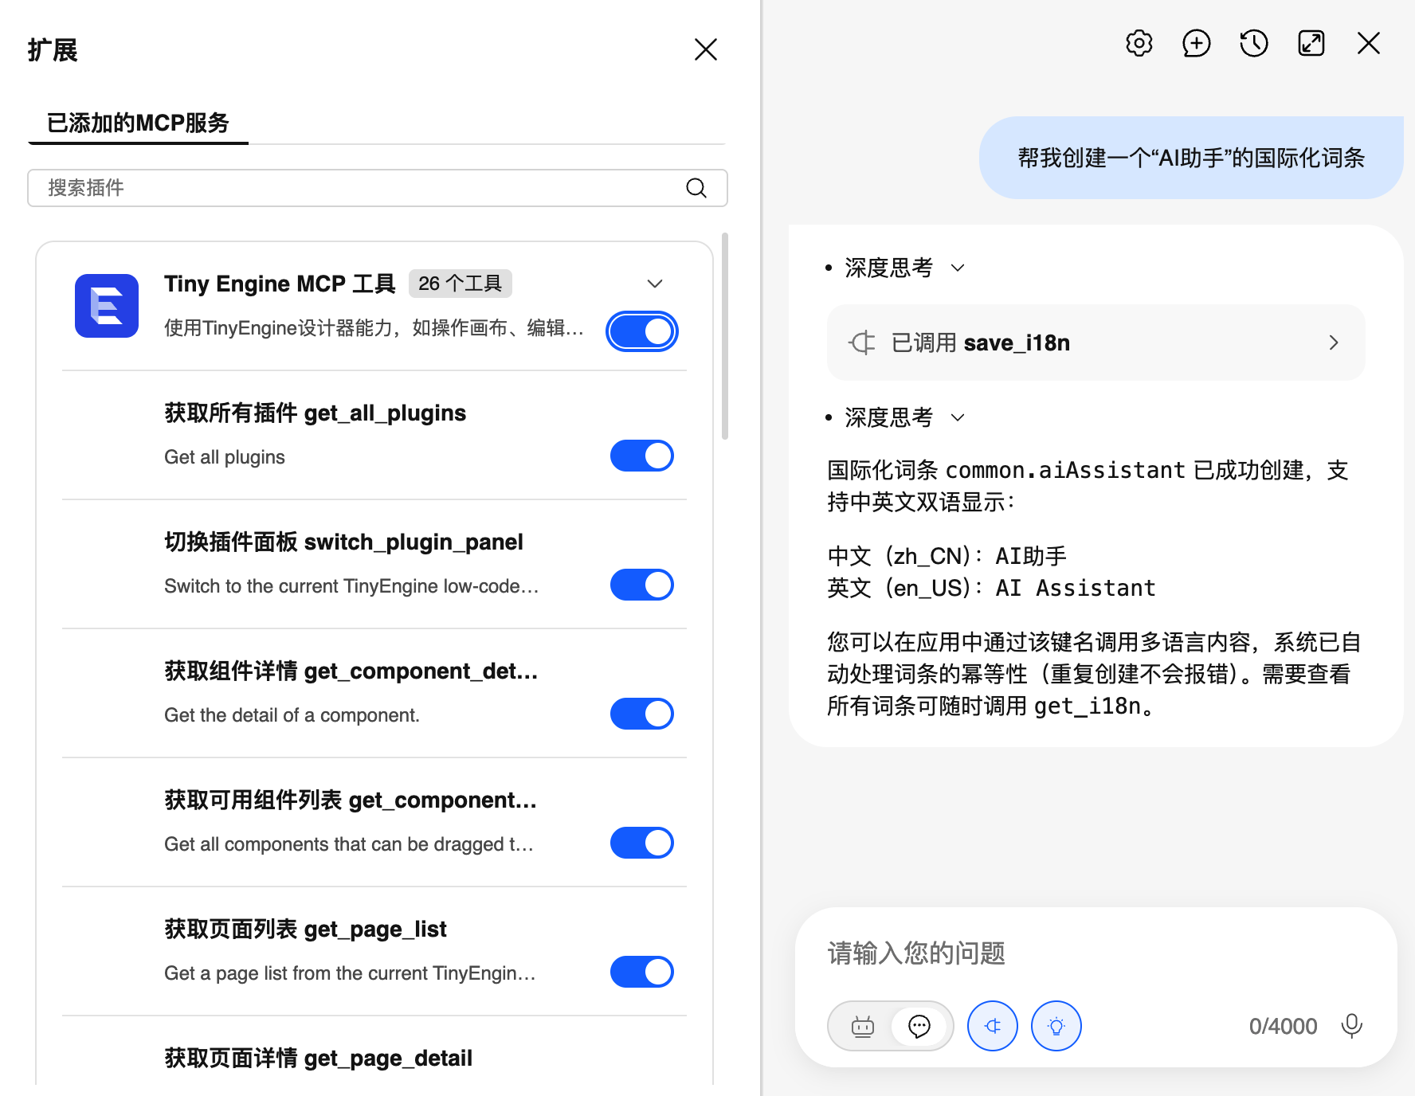Open the conversation history clock icon
Viewport: 1415px width, 1096px height.
(1253, 44)
